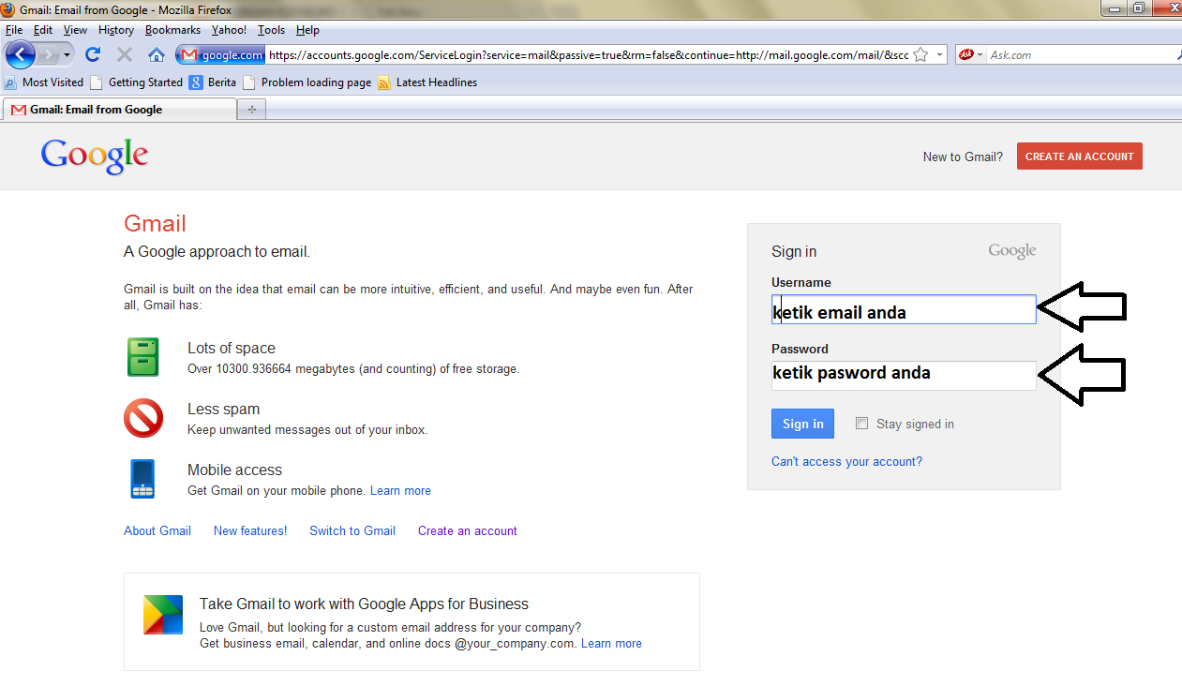Open the Bookmarks menu
Screen dimensions: 1182x686
(172, 30)
